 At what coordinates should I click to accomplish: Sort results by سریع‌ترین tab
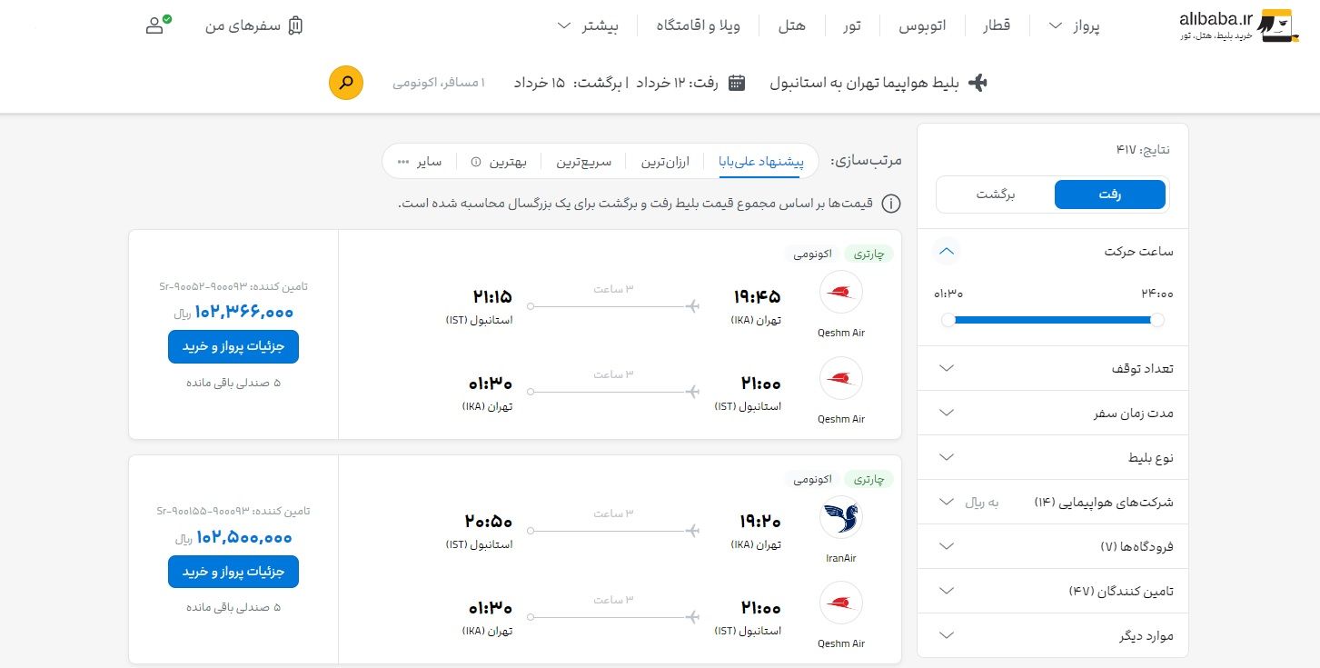(x=584, y=163)
